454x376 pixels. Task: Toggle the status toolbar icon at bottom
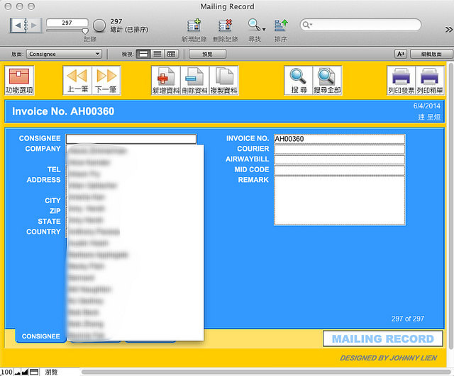coord(34,372)
